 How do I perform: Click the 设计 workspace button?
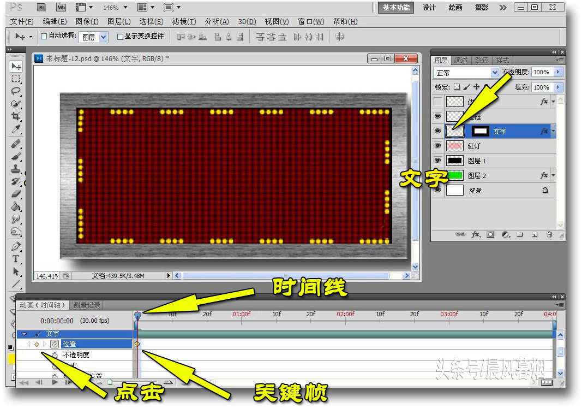429,8
